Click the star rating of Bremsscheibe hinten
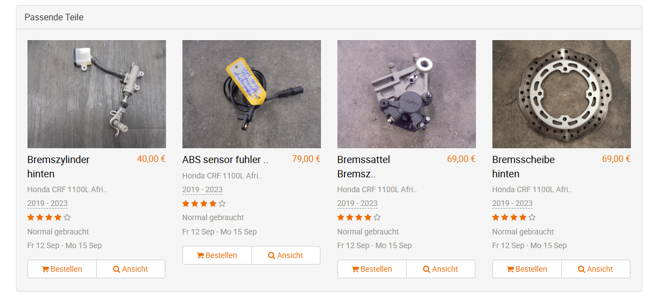The width and height of the screenshot is (654, 297). [x=514, y=217]
